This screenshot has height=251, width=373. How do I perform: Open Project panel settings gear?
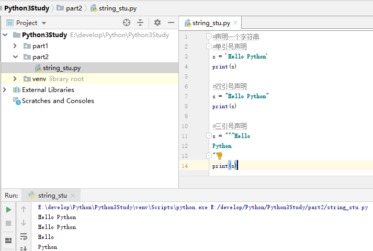pyautogui.click(x=157, y=22)
